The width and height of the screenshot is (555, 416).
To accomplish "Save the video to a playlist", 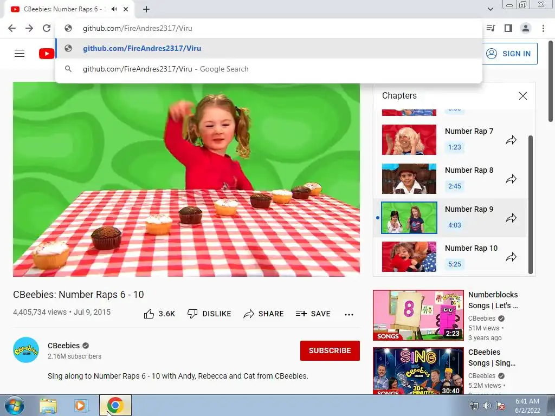I will (x=313, y=314).
